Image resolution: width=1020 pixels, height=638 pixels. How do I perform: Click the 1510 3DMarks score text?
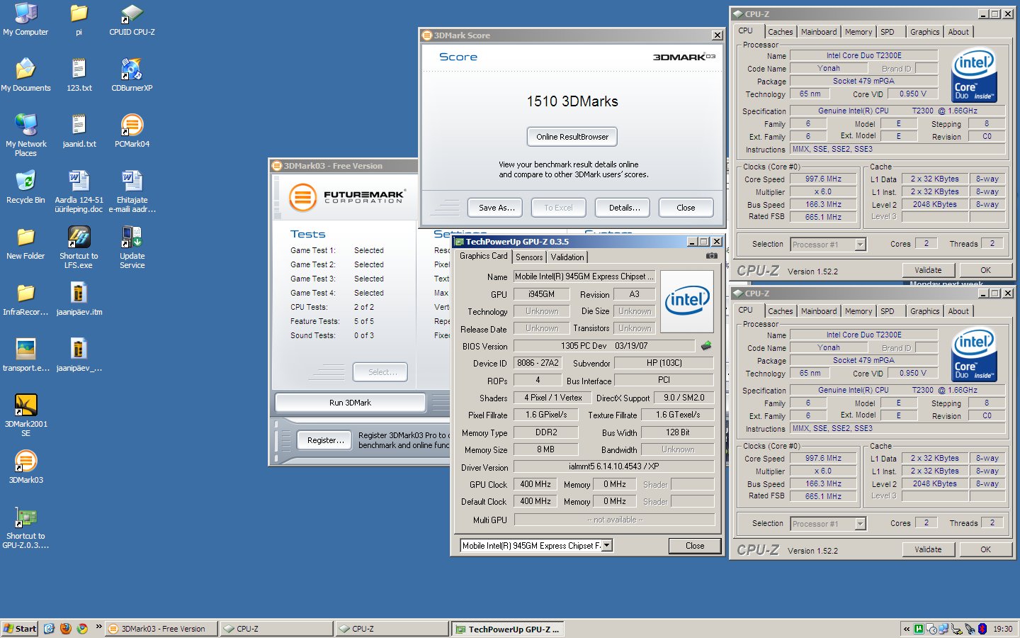pyautogui.click(x=572, y=101)
